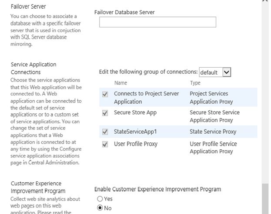Select the No radio button
The image size is (271, 214).
[100, 208]
